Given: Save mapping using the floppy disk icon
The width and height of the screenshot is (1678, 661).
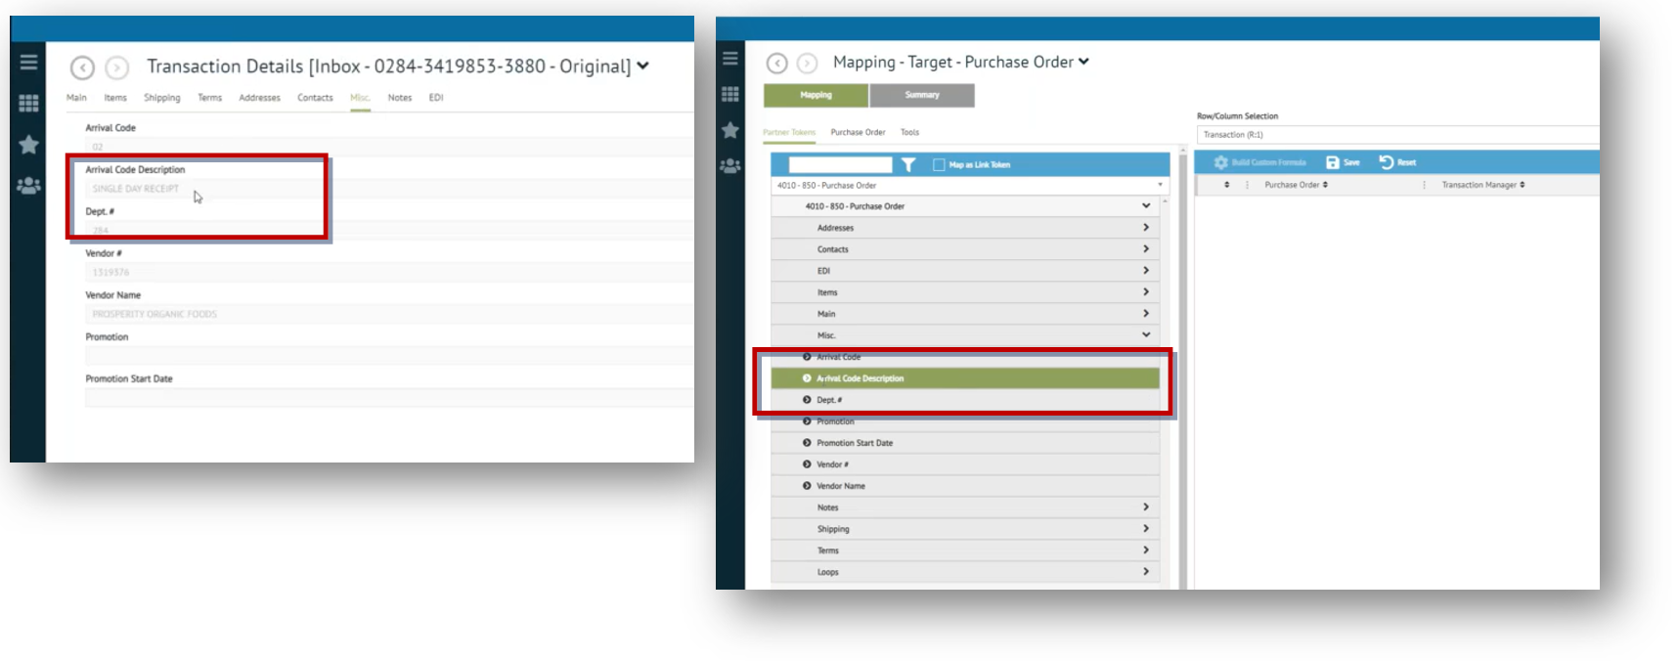Looking at the screenshot, I should (1332, 162).
